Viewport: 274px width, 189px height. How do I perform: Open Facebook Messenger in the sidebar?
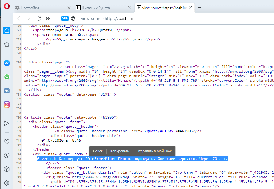(x=6, y=63)
